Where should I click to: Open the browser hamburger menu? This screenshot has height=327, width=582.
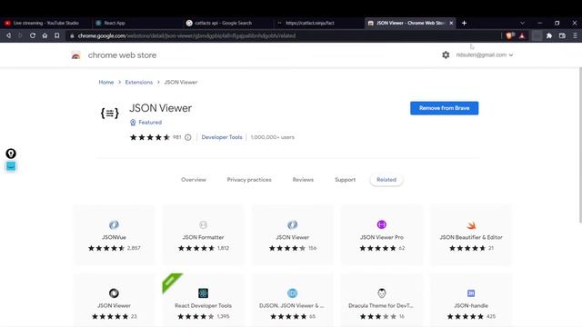click(575, 35)
